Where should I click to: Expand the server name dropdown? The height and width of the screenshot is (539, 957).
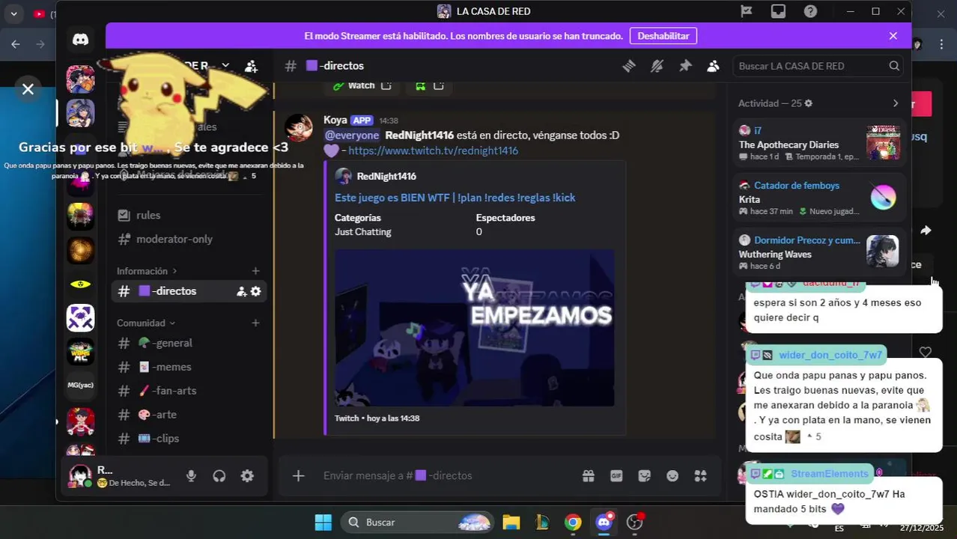coord(225,66)
